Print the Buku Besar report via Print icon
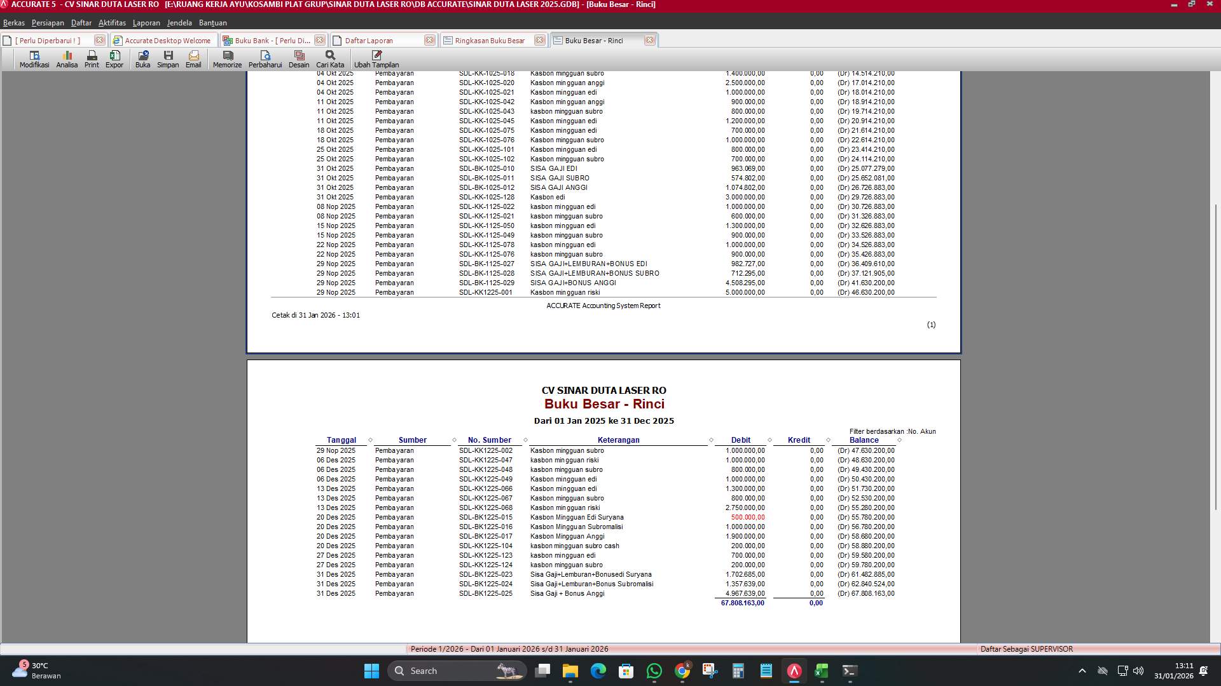 (x=91, y=58)
